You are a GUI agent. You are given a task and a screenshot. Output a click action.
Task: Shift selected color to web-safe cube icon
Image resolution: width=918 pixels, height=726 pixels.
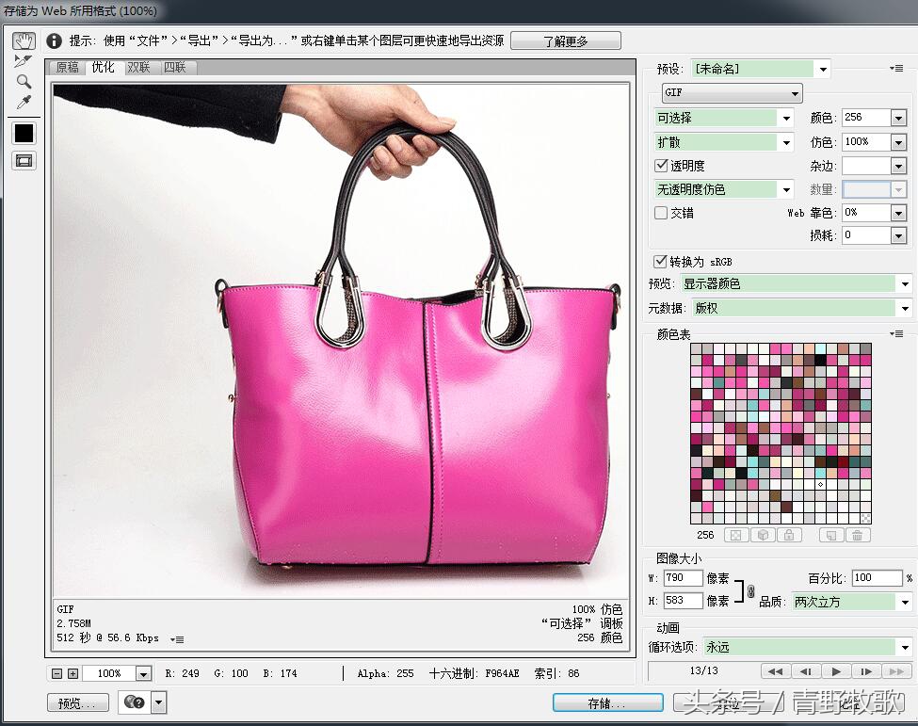763,535
